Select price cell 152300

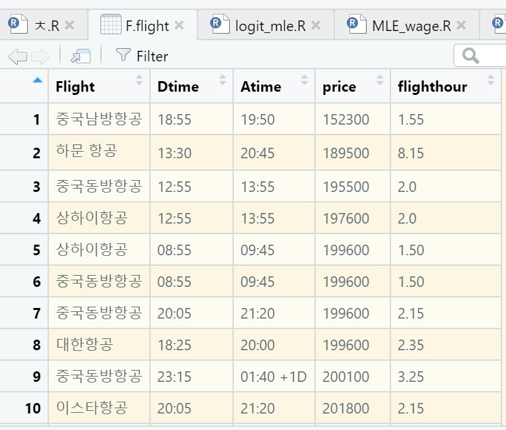[x=353, y=119]
